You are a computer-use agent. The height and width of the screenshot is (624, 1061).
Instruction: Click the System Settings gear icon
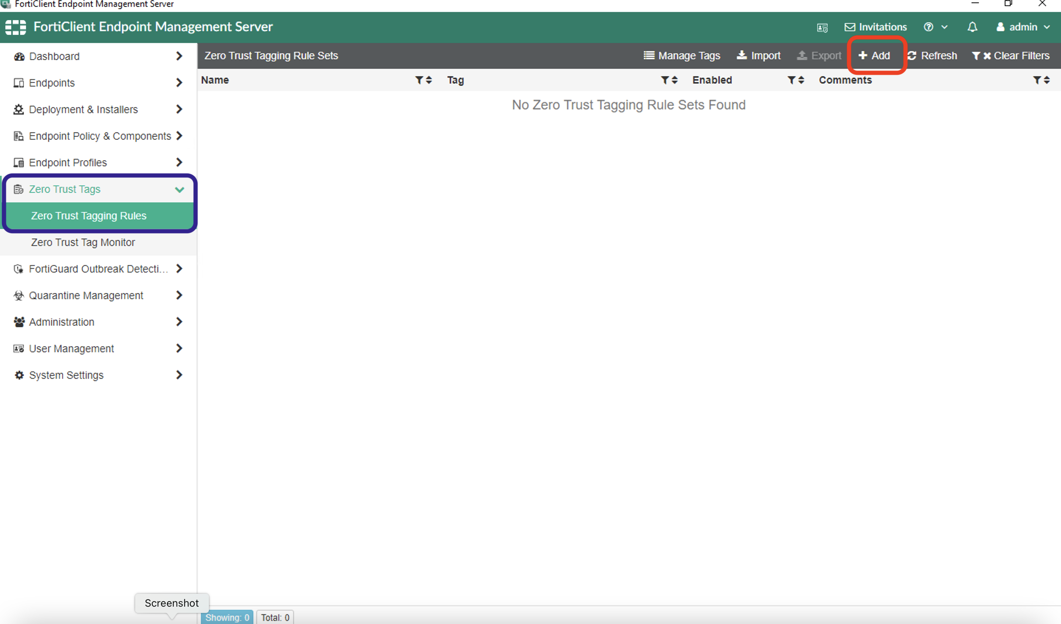[x=19, y=375]
